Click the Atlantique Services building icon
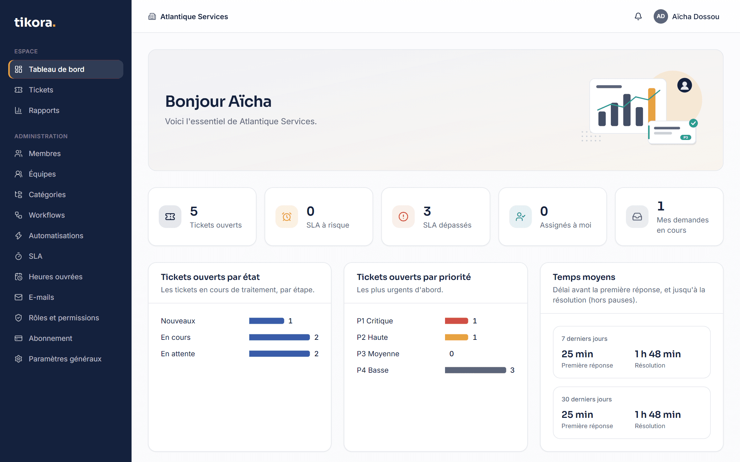The image size is (740, 462). [x=152, y=16]
